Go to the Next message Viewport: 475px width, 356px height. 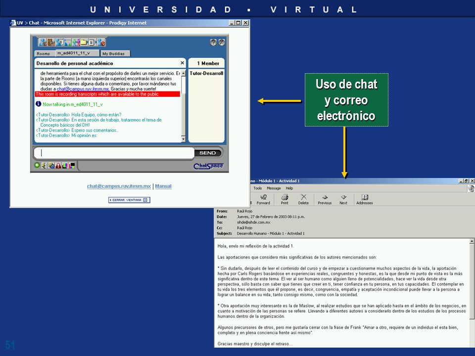pos(343,199)
